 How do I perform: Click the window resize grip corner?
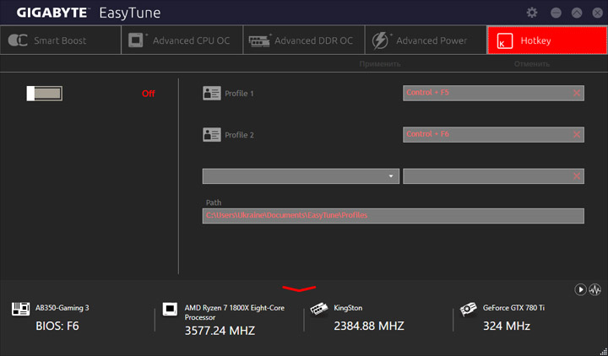pos(603,351)
